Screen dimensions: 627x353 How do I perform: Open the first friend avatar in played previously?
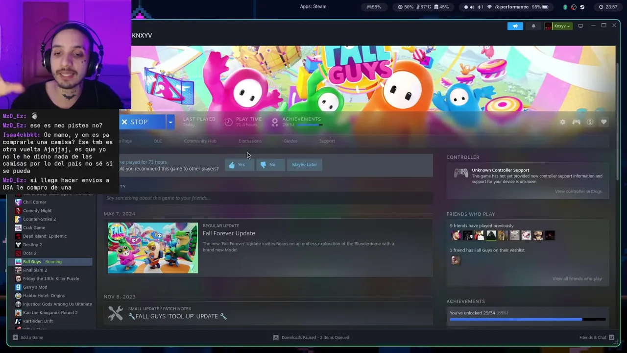pyautogui.click(x=456, y=235)
